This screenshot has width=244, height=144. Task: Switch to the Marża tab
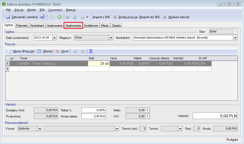pyautogui.click(x=105, y=26)
